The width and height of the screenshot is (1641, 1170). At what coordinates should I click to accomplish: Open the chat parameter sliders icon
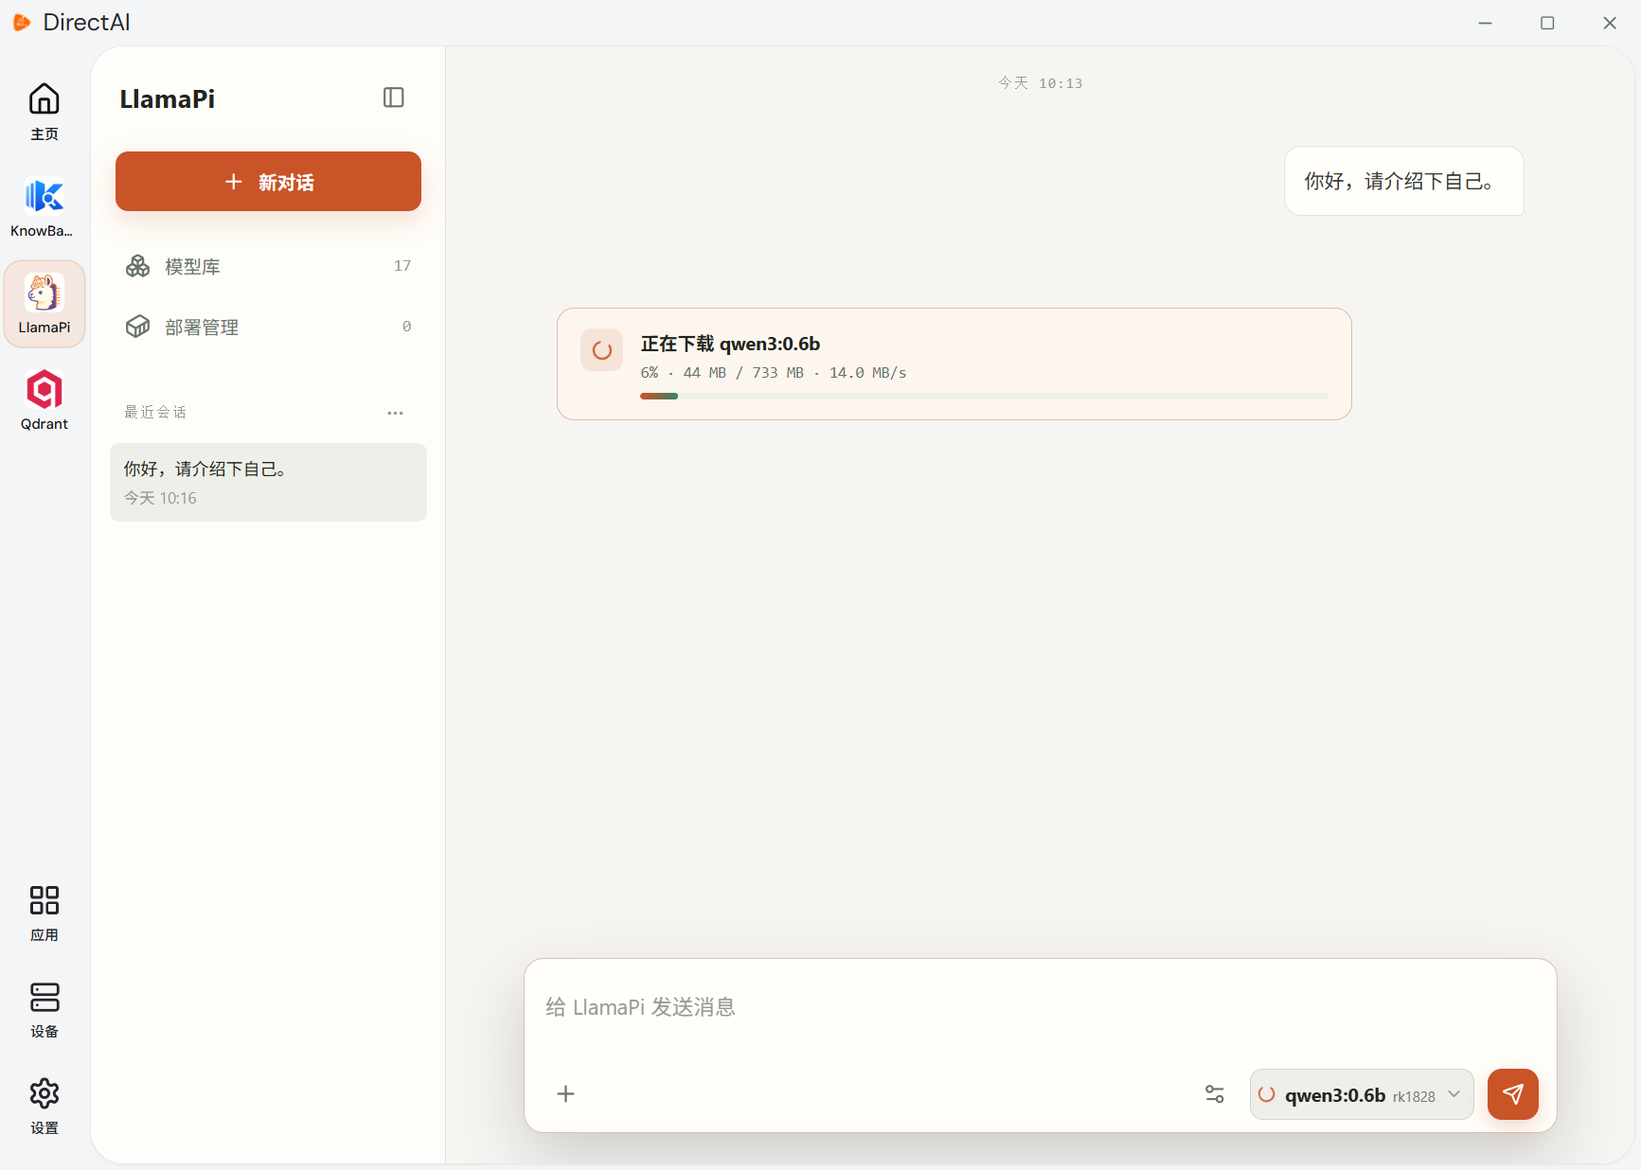pyautogui.click(x=1215, y=1094)
